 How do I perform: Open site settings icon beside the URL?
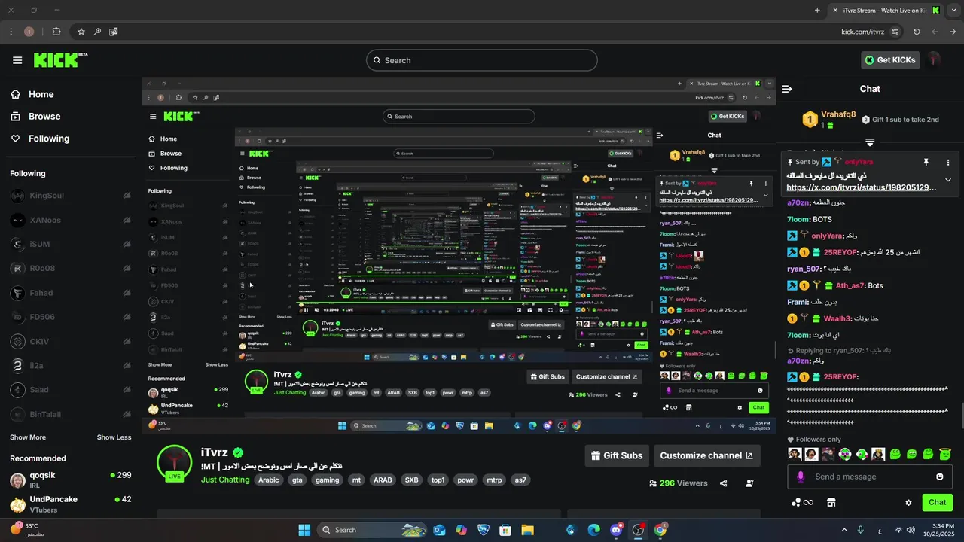tap(895, 32)
